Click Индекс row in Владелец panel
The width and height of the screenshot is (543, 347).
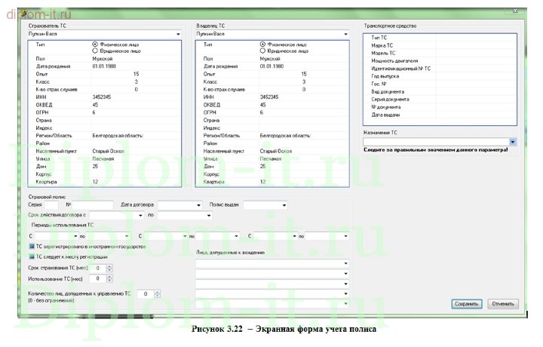point(272,127)
